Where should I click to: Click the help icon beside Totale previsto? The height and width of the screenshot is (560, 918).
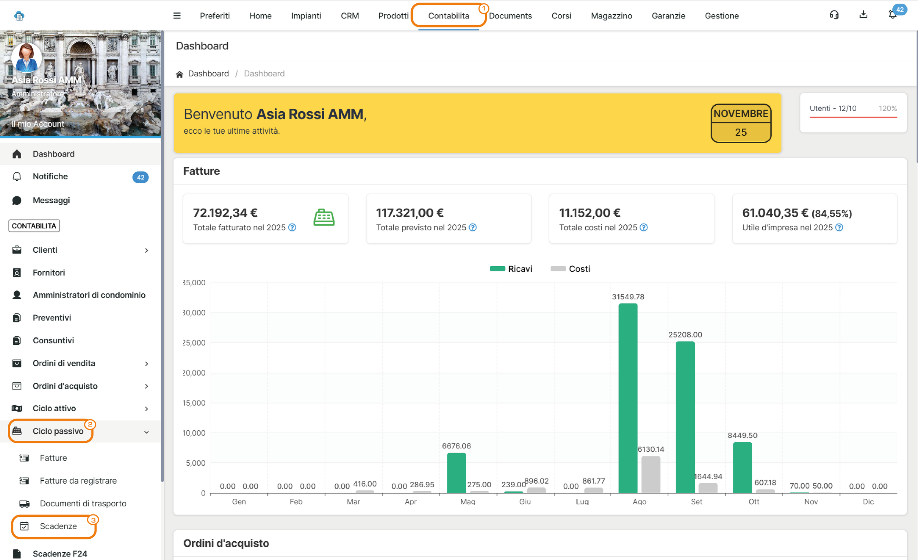pos(473,228)
